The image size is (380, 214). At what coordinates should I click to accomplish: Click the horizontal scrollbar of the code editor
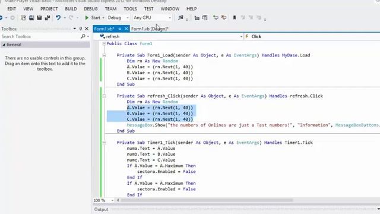point(207,200)
